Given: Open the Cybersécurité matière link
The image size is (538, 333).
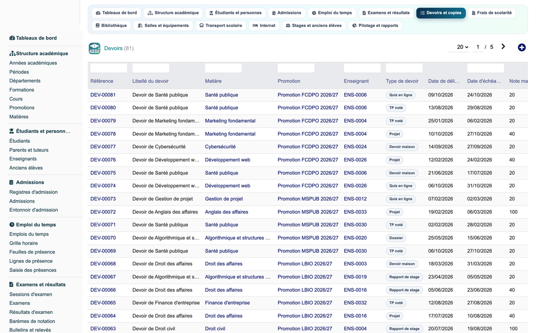Looking at the screenshot, I should 220,147.
